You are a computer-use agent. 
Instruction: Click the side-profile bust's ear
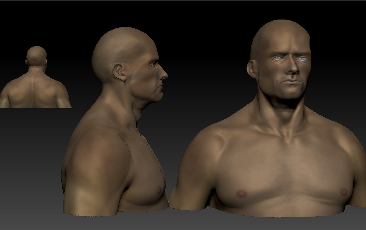click(x=120, y=72)
